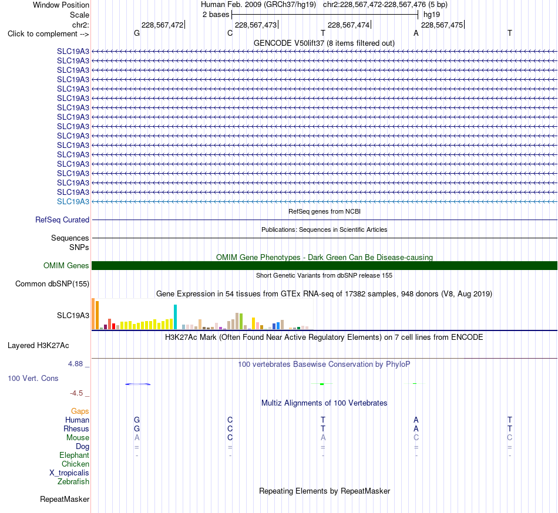Click the '2 bases' scale bar label

(216, 15)
